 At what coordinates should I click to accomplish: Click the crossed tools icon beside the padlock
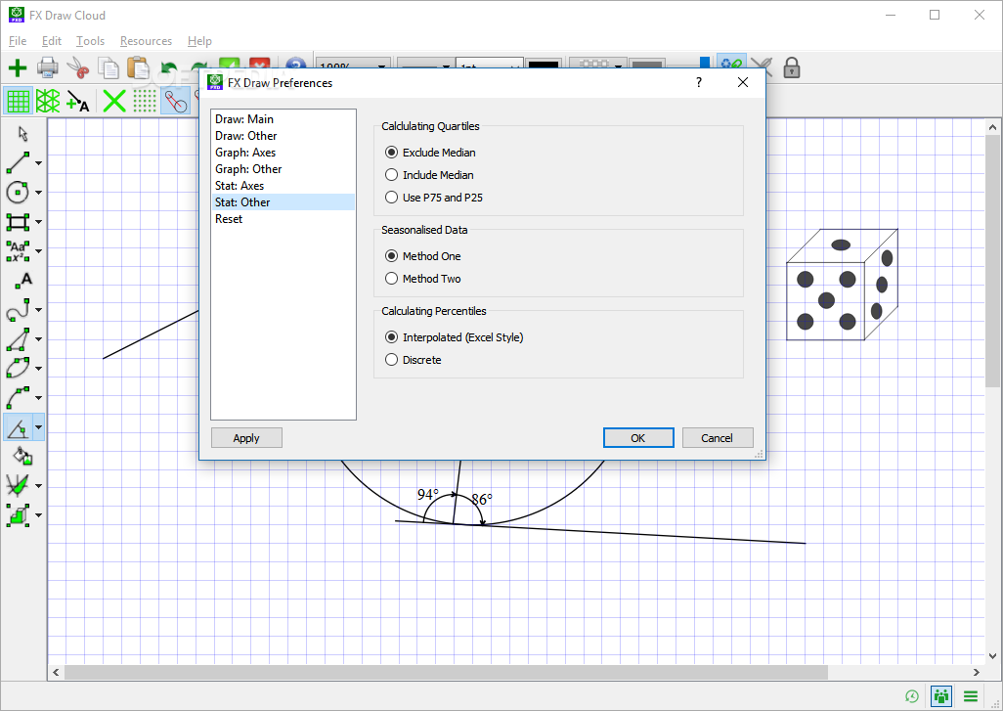click(762, 67)
